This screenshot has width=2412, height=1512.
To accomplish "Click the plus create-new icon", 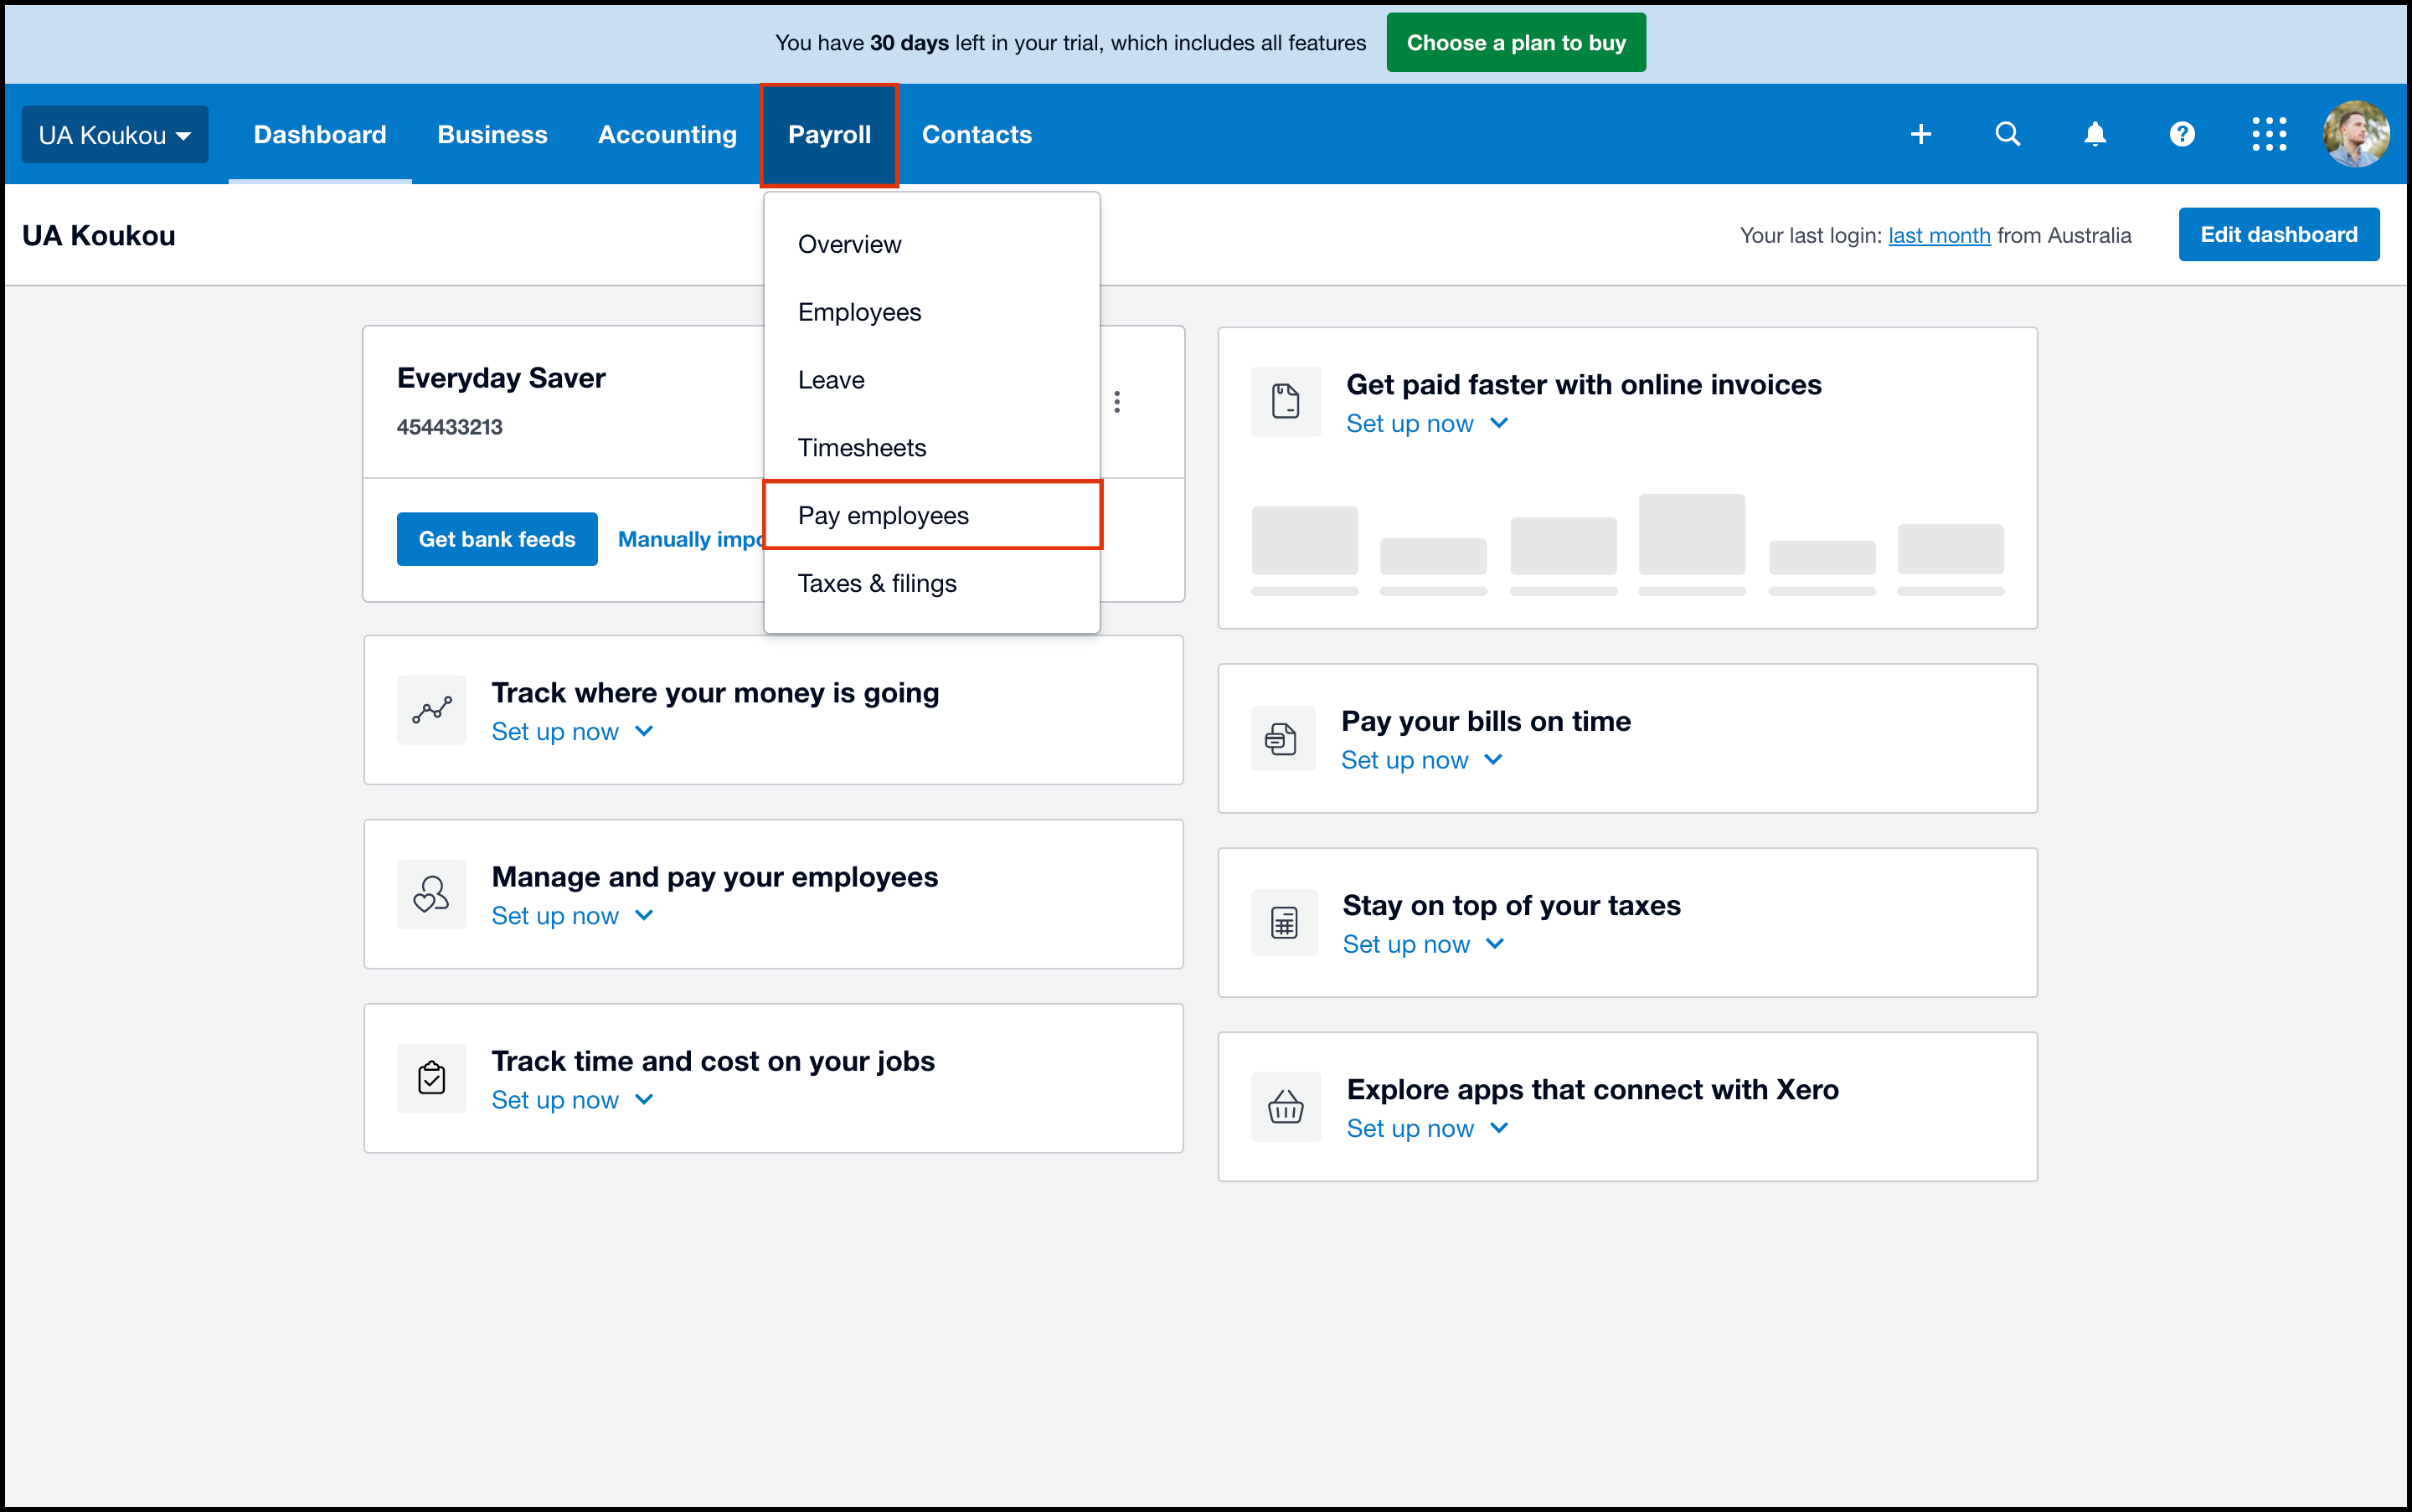I will [x=1920, y=134].
